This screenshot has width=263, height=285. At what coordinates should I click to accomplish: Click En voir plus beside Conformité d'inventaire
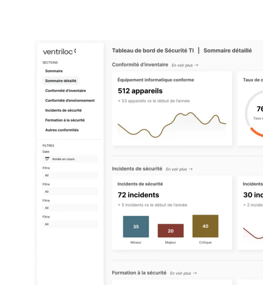pos(182,65)
